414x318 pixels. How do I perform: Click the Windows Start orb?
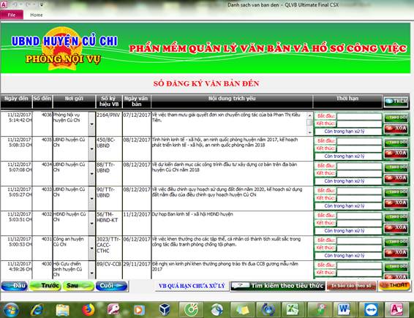click(x=11, y=309)
